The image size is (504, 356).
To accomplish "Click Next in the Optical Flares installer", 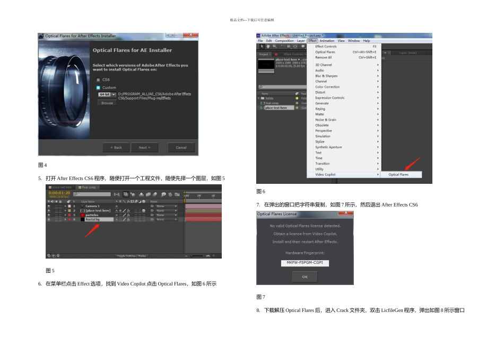I will coord(144,148).
